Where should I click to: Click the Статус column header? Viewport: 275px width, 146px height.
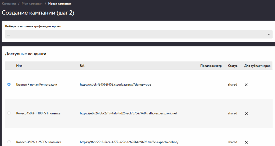point(233,66)
